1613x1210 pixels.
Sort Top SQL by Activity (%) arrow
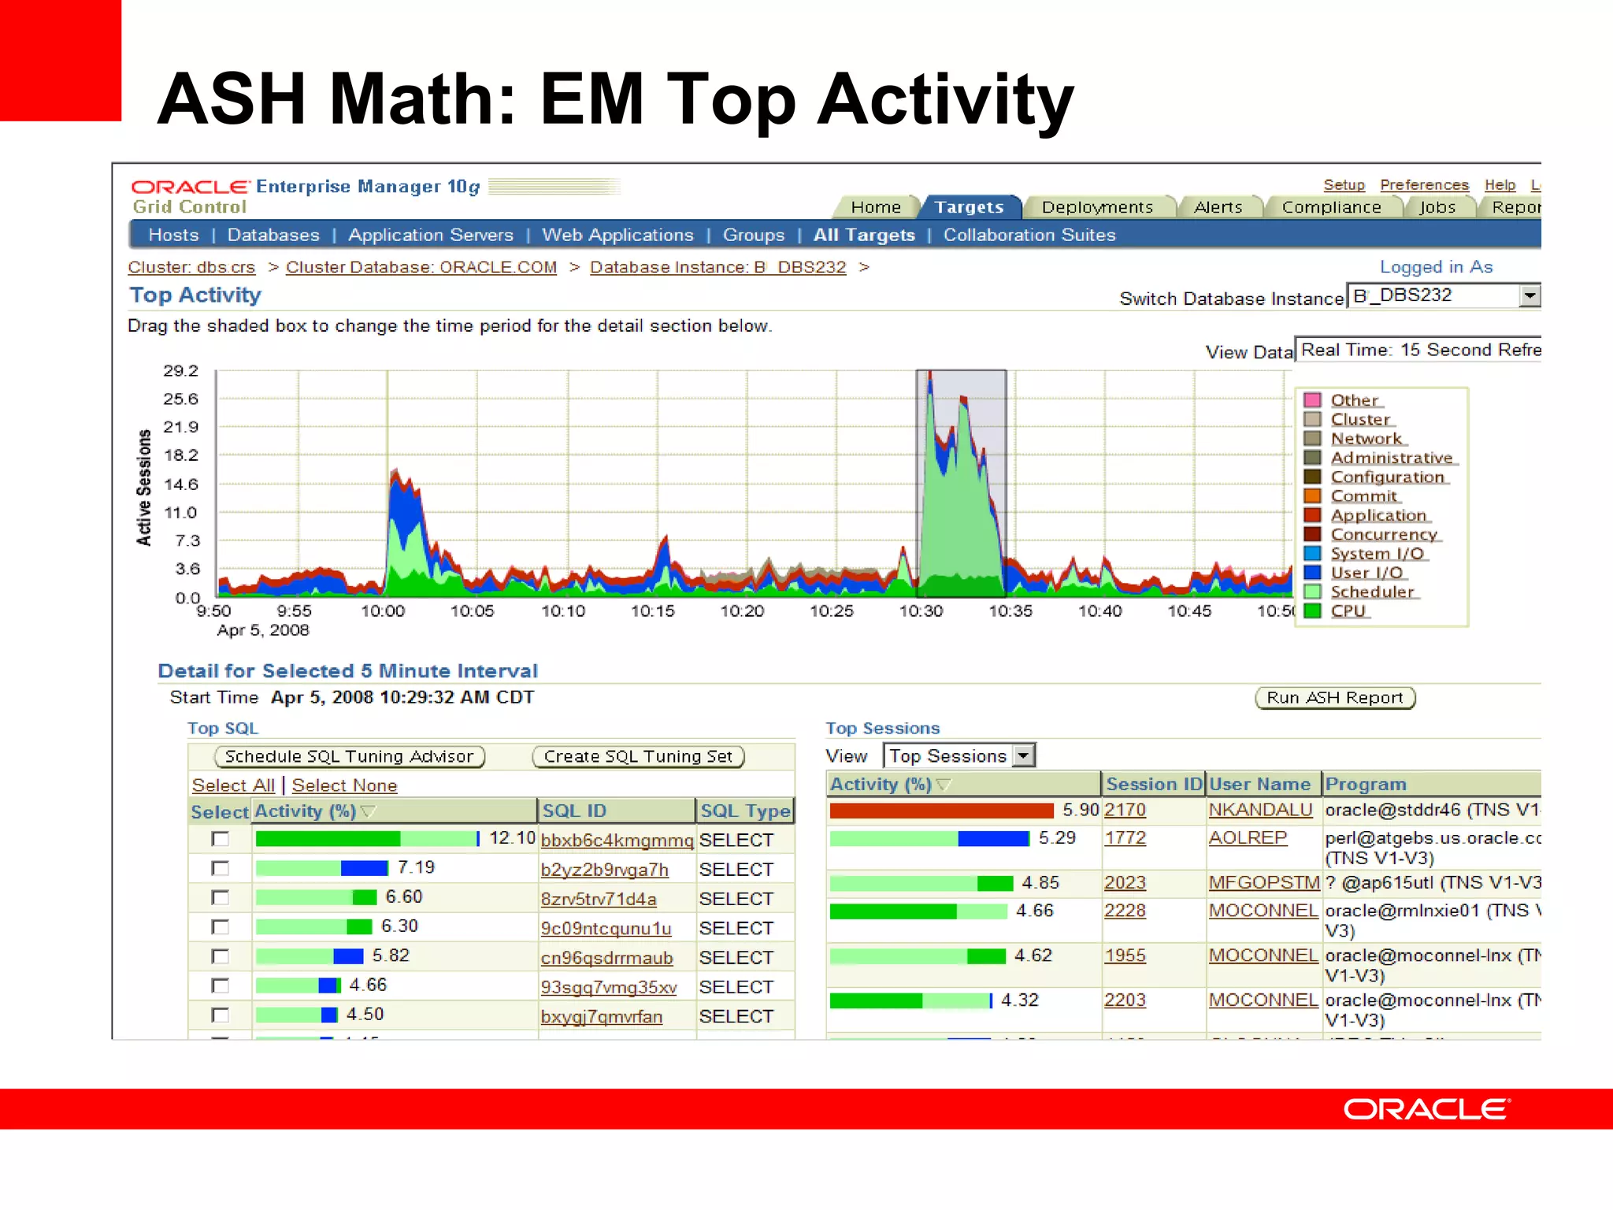point(368,811)
